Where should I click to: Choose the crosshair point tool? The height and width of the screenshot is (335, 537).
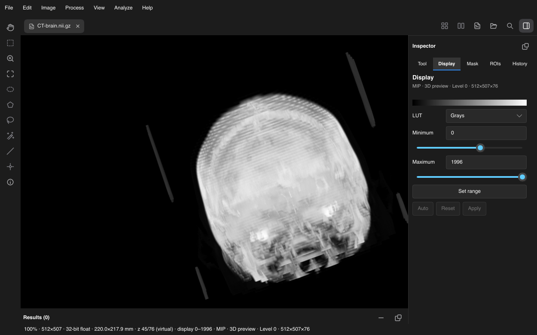point(10,167)
